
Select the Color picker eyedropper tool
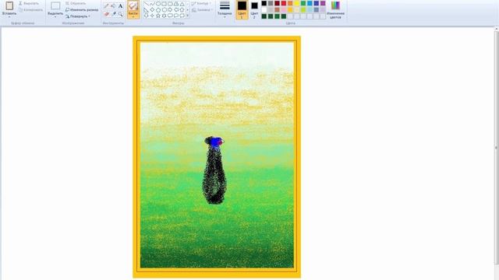click(114, 14)
